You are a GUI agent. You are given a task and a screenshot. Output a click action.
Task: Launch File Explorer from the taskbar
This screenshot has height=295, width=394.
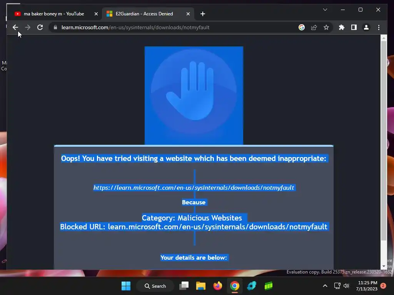(x=201, y=286)
